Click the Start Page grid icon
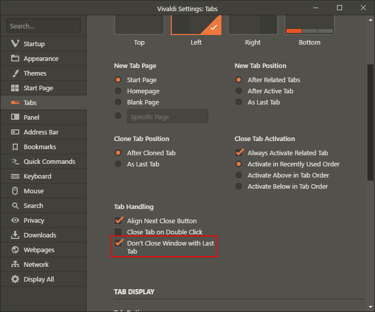375x312 pixels. pos(15,88)
